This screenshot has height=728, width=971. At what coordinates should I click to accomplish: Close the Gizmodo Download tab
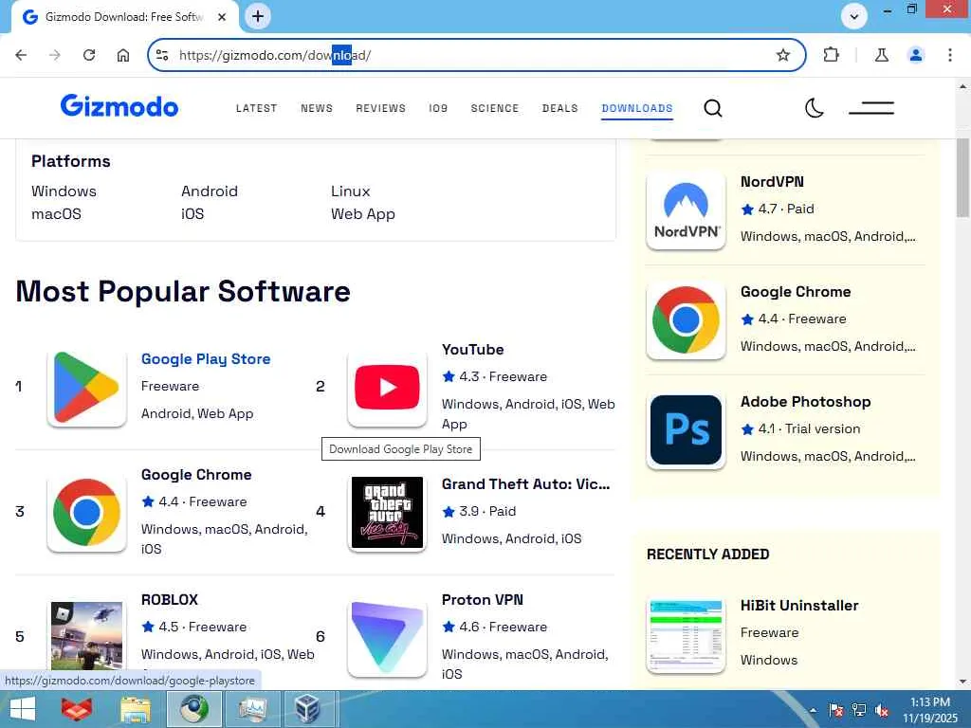coord(222,17)
